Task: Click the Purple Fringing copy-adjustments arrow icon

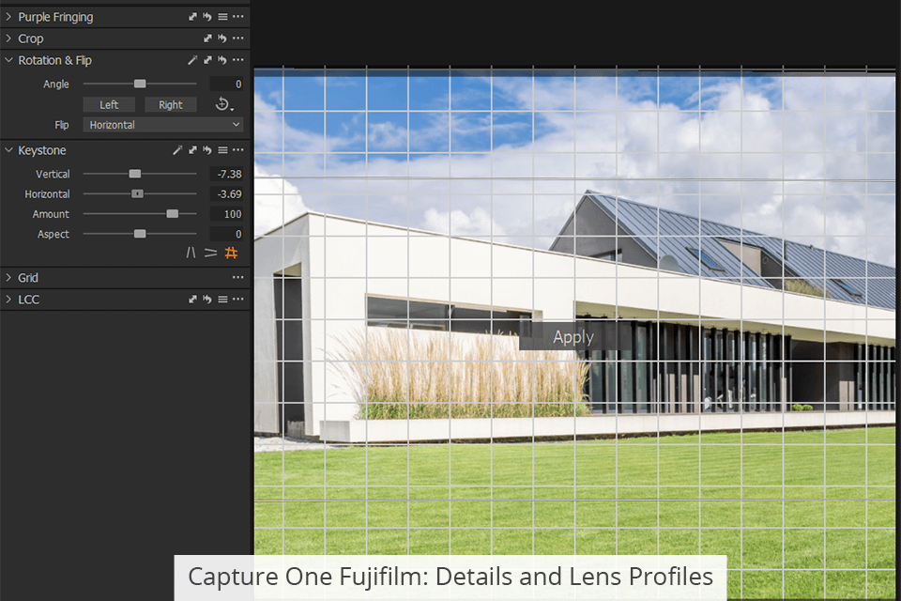Action: point(192,17)
